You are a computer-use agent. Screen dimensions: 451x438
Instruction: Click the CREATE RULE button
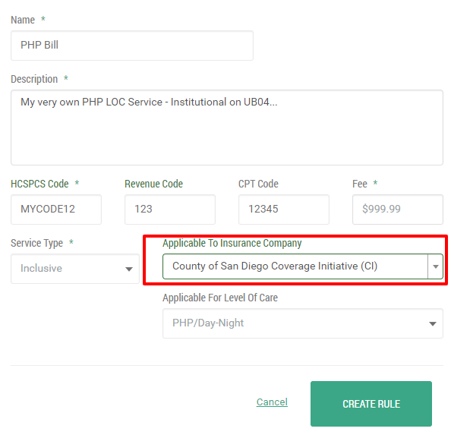coord(371,404)
